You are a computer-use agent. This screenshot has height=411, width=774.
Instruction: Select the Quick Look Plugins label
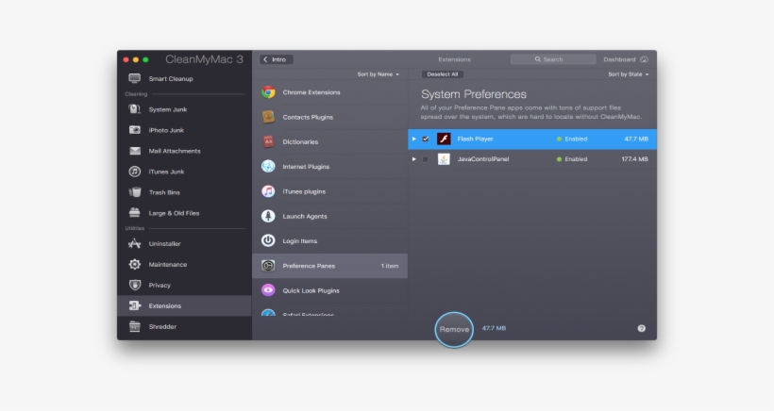(311, 290)
